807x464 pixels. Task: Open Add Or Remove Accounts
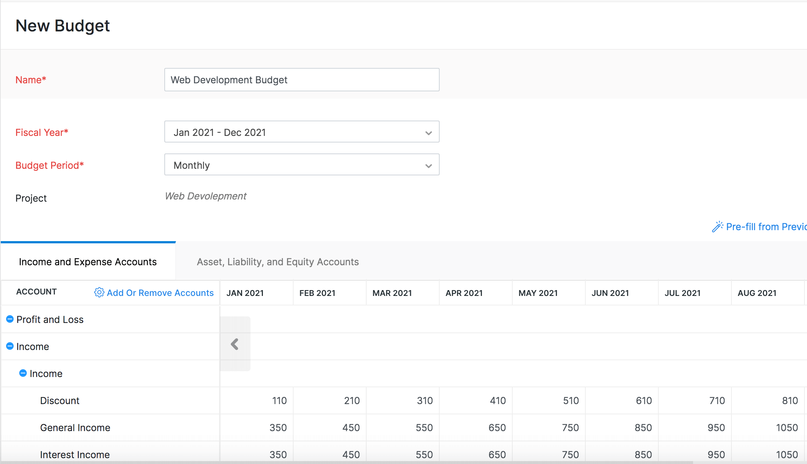pos(160,292)
